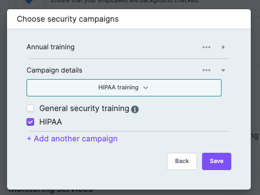The image size is (260, 195).
Task: Click the plus sign before Add another campaign
Action: point(29,139)
